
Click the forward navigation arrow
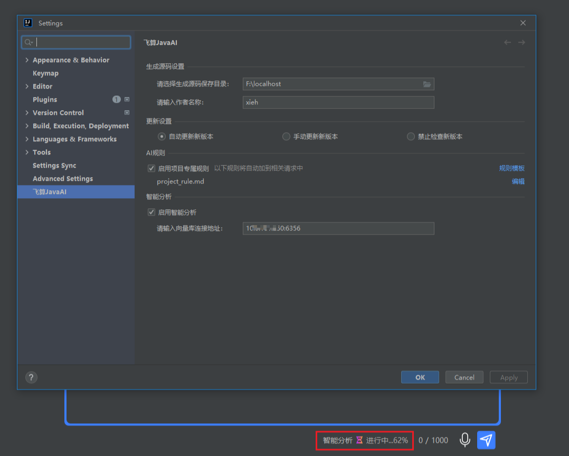pyautogui.click(x=521, y=42)
